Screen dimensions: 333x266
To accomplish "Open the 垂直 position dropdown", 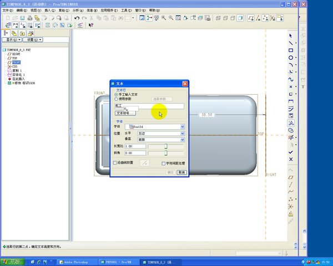I will [x=183, y=140].
